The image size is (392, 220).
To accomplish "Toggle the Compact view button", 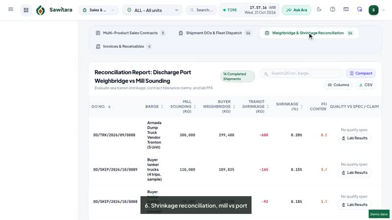I will pyautogui.click(x=361, y=73).
